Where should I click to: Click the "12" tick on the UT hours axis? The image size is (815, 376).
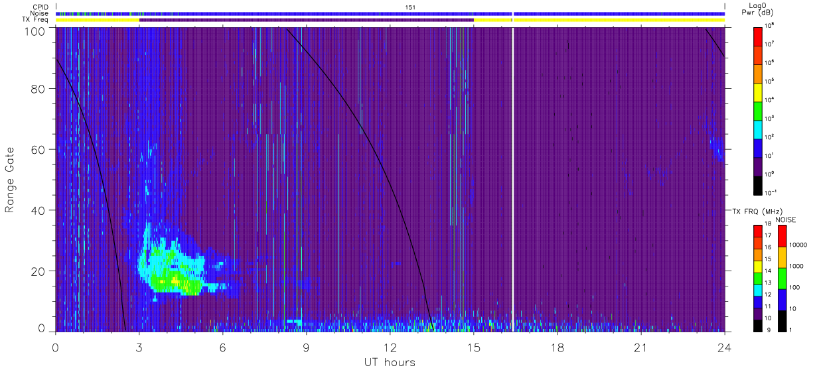[390, 347]
